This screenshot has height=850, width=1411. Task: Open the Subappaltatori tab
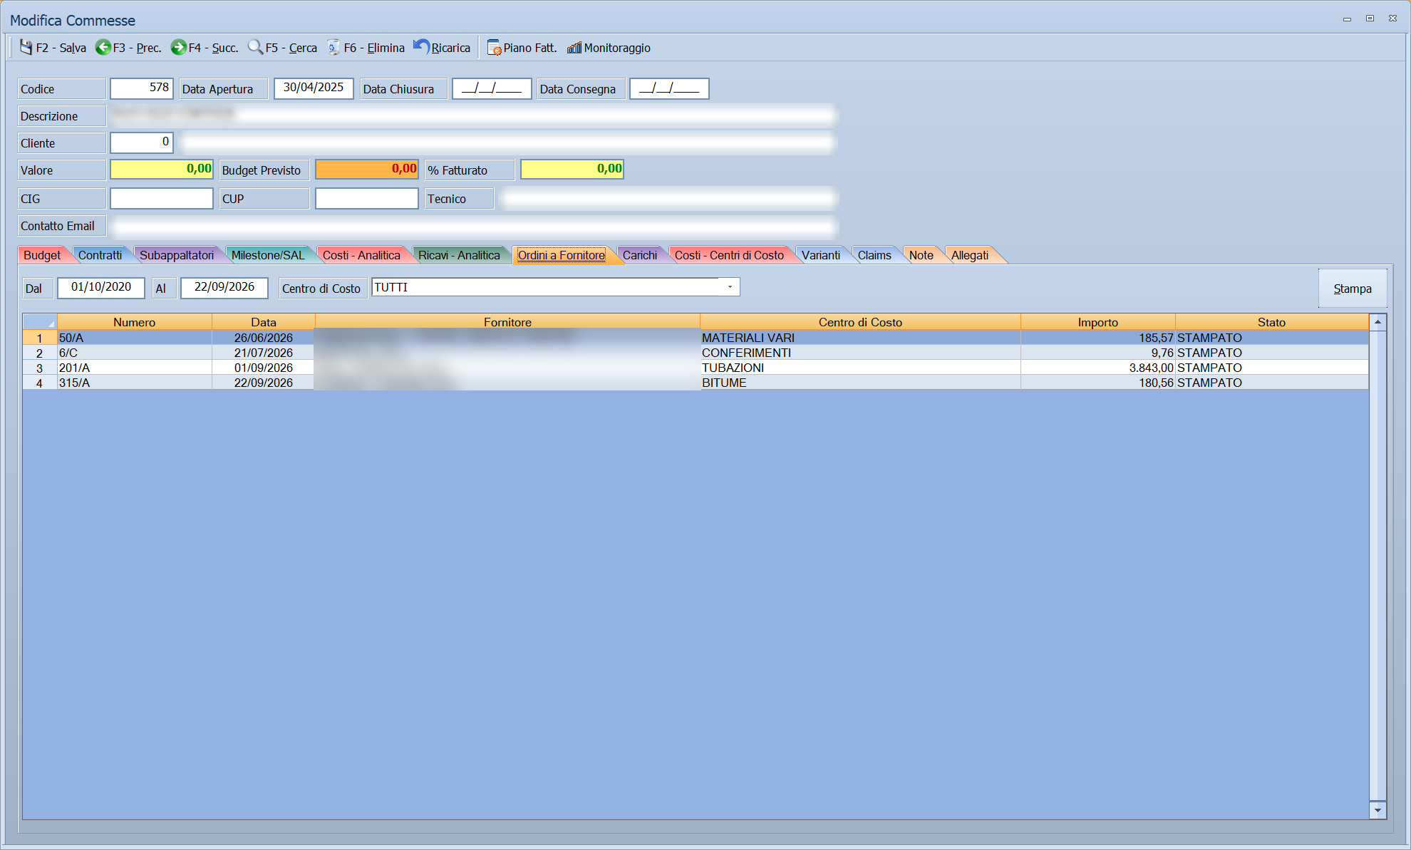tap(177, 255)
